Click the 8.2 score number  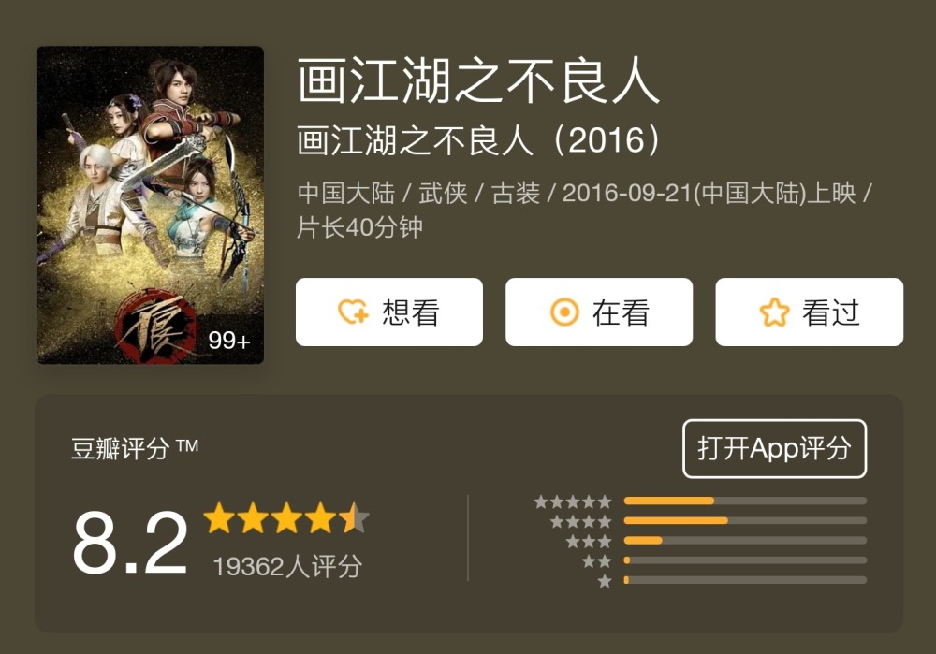tap(130, 543)
